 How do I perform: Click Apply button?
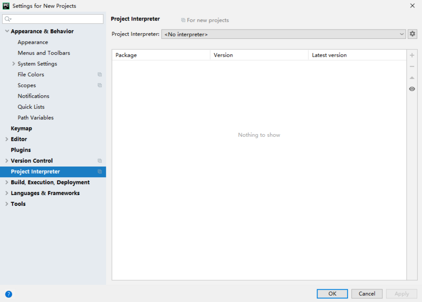point(401,294)
